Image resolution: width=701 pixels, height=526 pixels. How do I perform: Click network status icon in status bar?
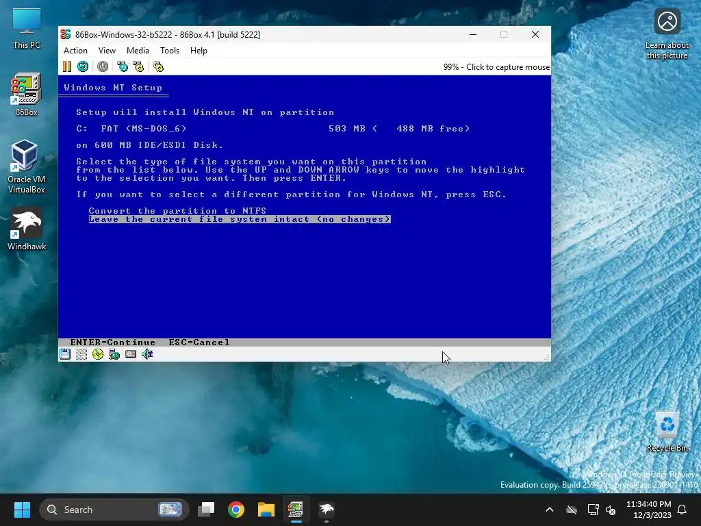click(114, 354)
